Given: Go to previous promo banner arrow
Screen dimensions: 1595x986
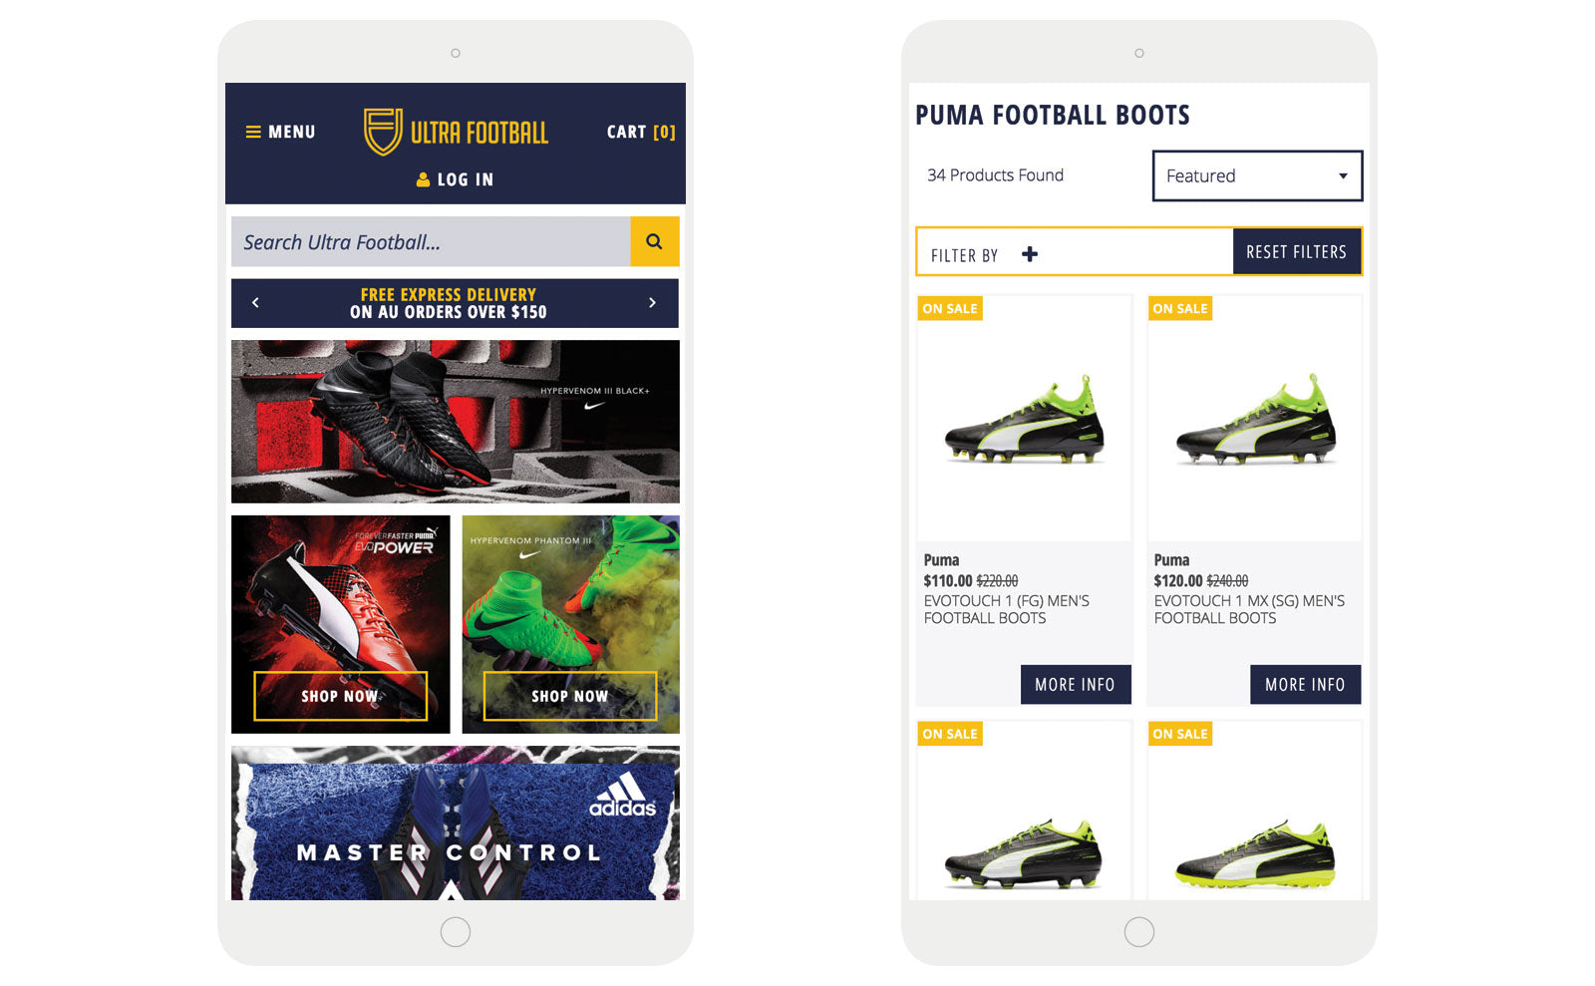Looking at the screenshot, I should [255, 302].
